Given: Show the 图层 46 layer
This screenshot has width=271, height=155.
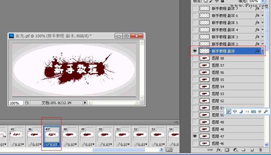Looking at the screenshot, I should [x=195, y=143].
